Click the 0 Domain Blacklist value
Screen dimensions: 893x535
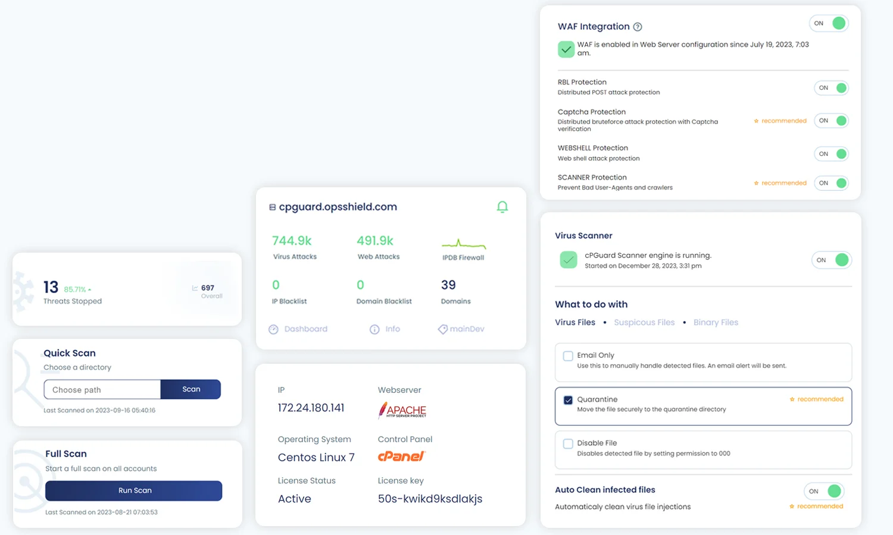360,285
